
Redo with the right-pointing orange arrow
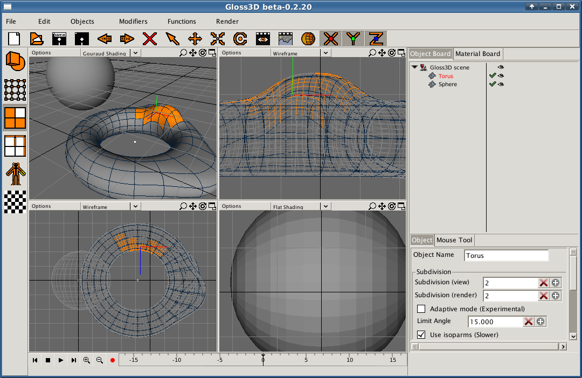127,39
